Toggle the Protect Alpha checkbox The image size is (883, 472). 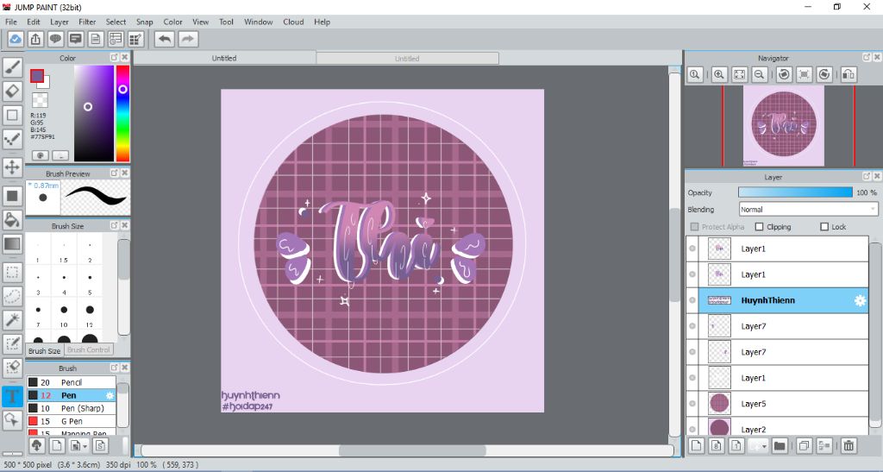pos(694,227)
